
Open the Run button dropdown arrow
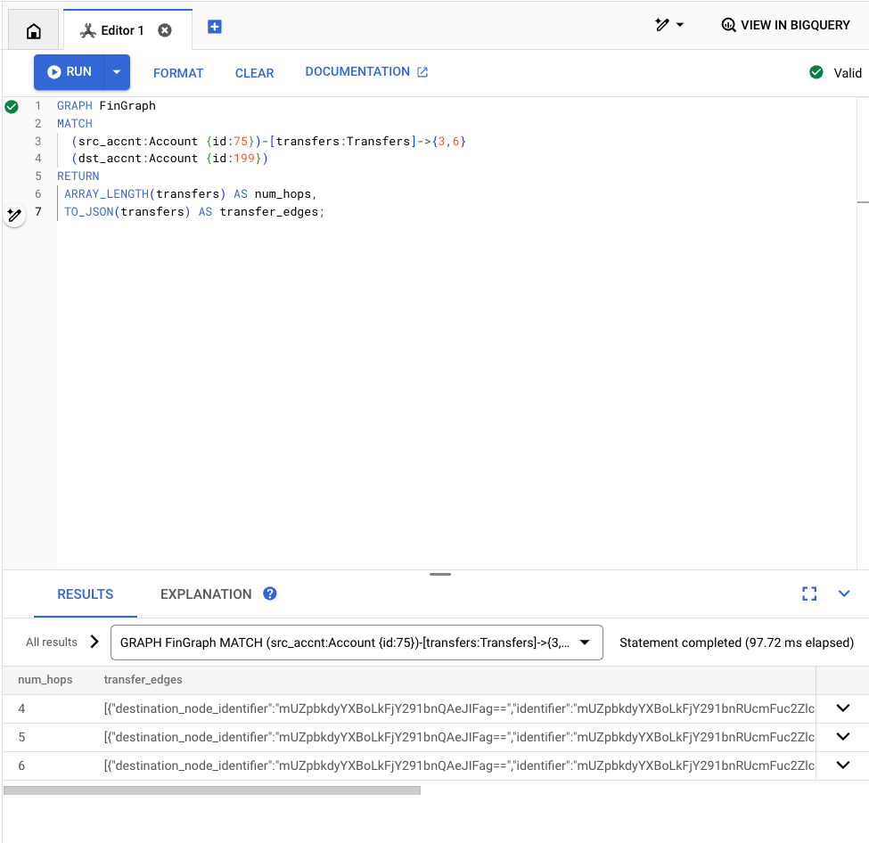(x=117, y=72)
